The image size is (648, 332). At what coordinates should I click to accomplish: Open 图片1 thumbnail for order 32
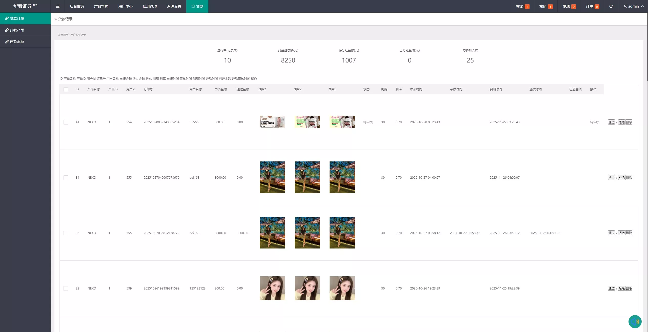tap(272, 288)
